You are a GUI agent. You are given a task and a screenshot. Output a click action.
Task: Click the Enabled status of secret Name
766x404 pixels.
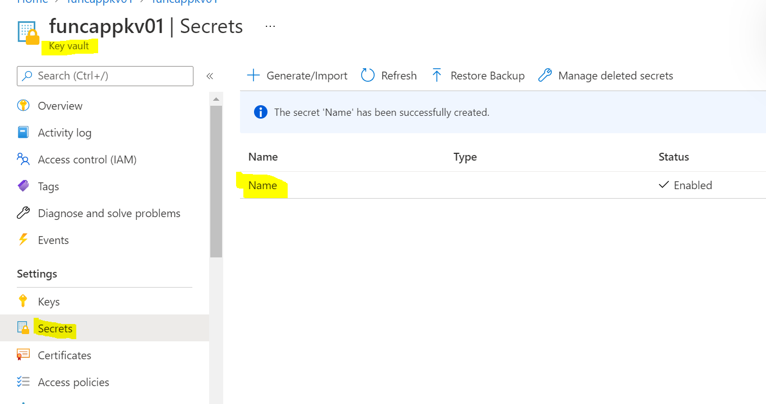click(685, 185)
